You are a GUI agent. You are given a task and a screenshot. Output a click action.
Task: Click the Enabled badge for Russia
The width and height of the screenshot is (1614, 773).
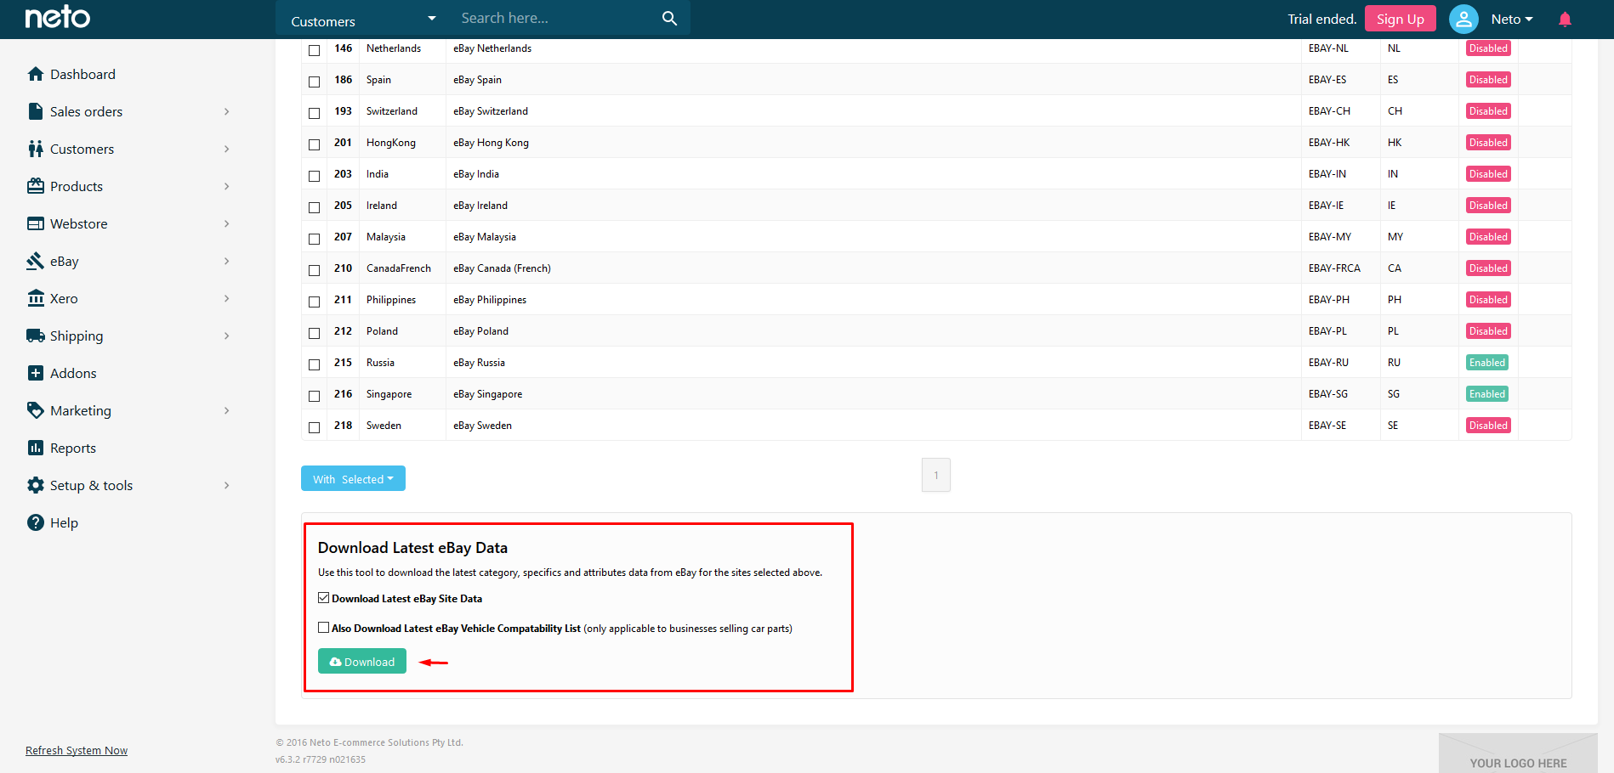1487,363
